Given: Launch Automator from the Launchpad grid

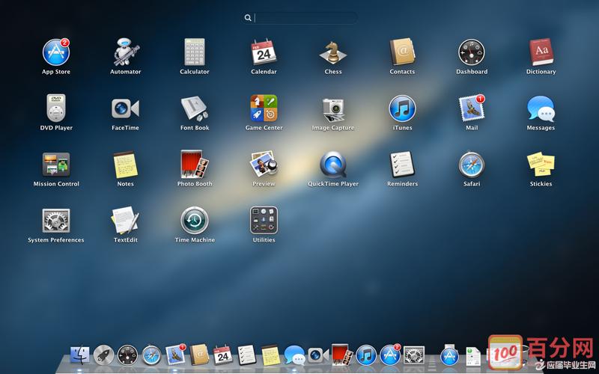Looking at the screenshot, I should (x=125, y=52).
